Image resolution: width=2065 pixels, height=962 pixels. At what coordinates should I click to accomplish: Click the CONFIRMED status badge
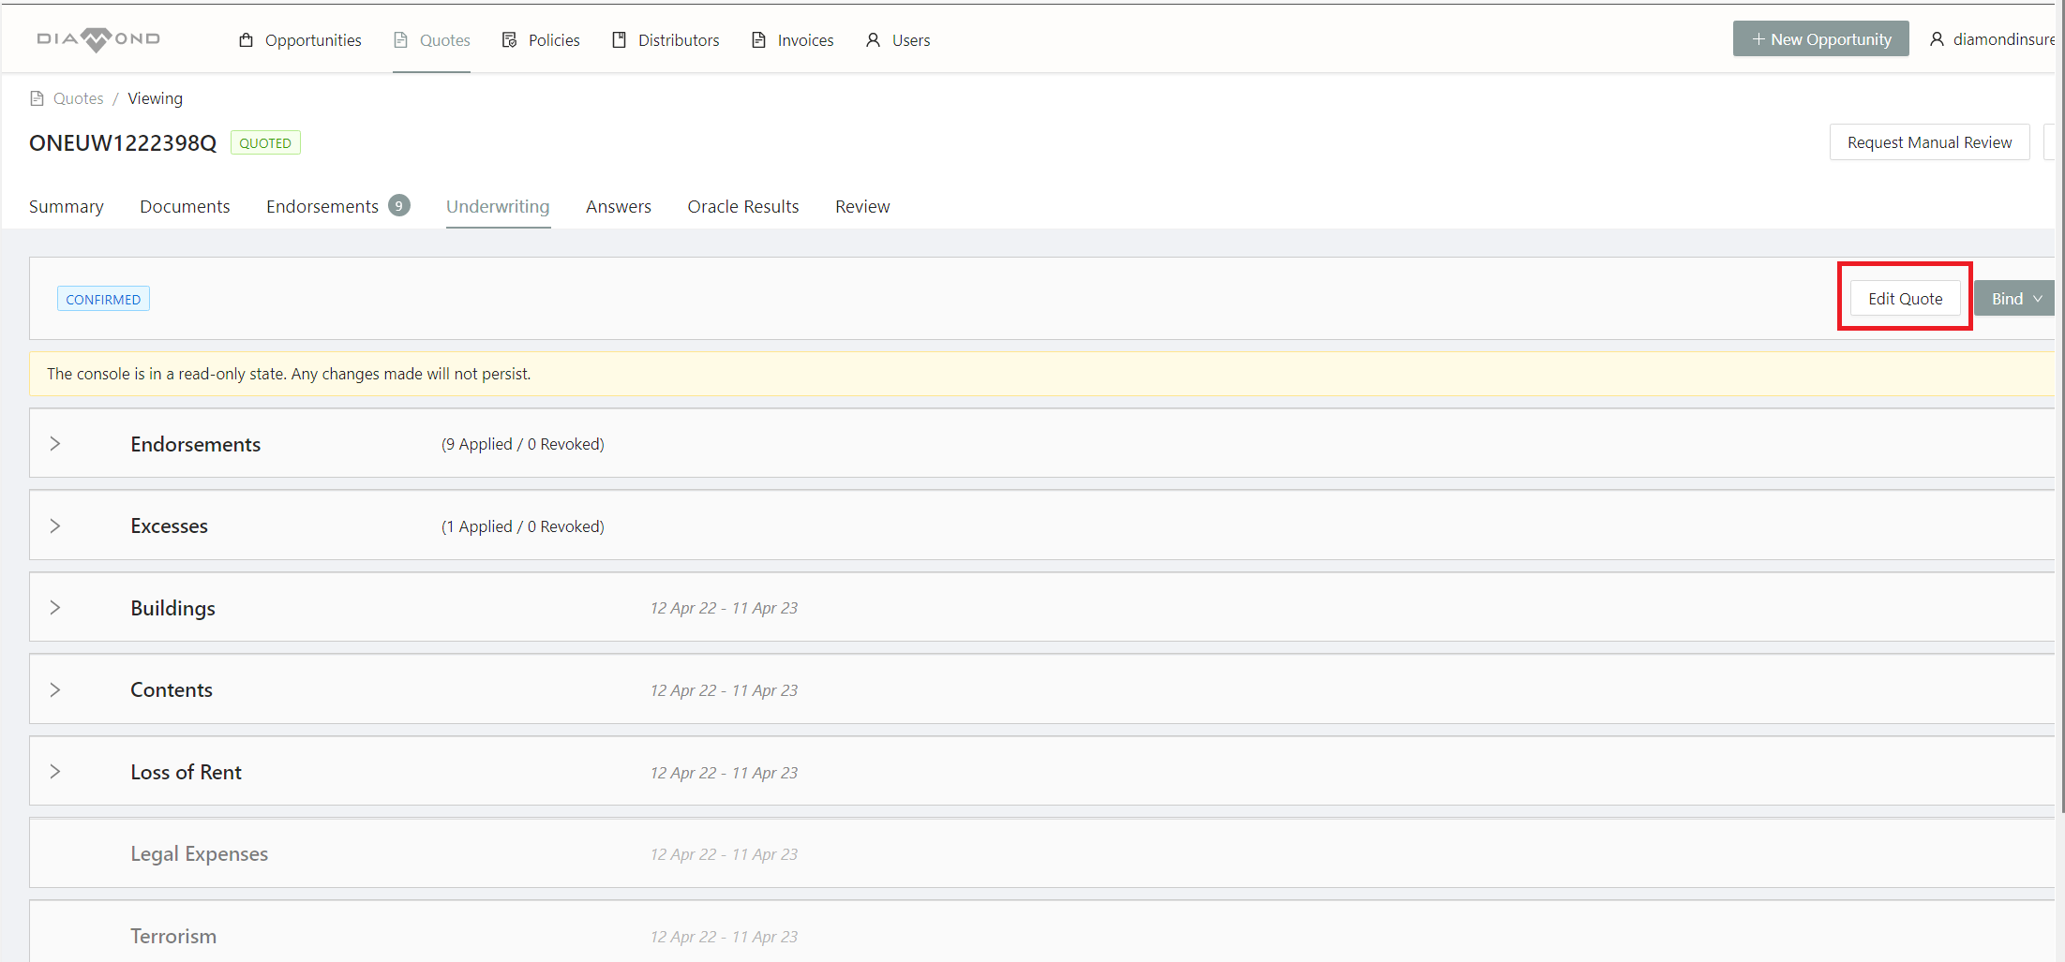click(x=103, y=299)
